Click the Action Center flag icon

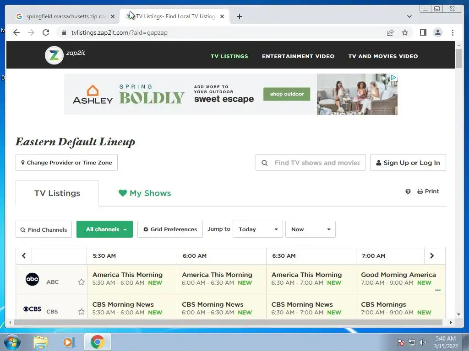400,342
